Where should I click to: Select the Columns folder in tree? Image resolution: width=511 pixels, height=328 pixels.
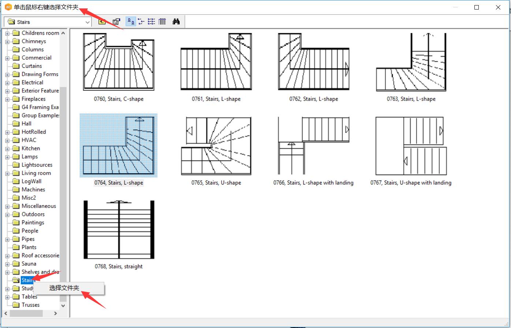[33, 49]
